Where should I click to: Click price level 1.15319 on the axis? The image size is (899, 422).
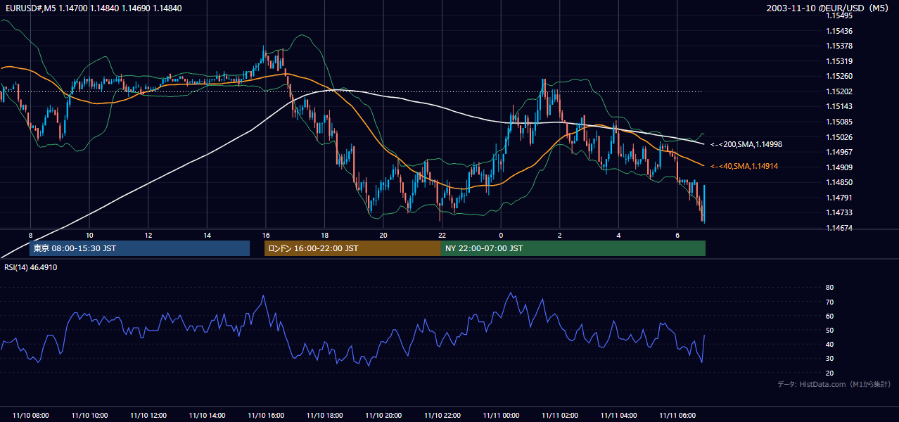pos(840,61)
